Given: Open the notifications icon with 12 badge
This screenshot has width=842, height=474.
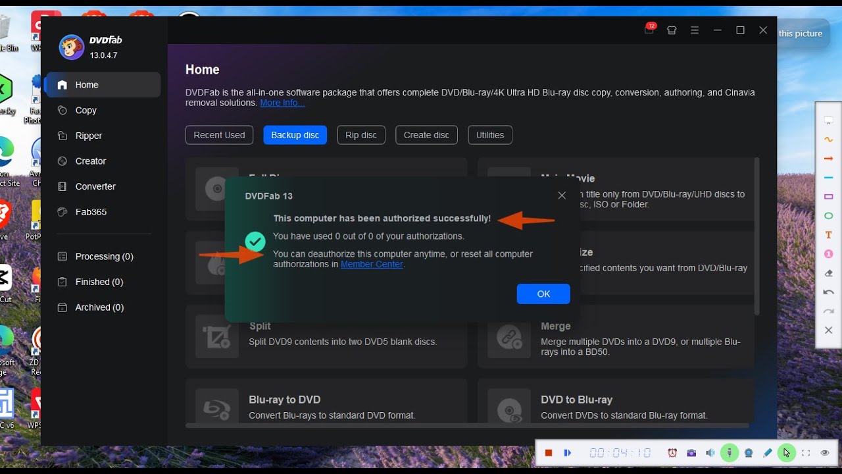Looking at the screenshot, I should 649,30.
